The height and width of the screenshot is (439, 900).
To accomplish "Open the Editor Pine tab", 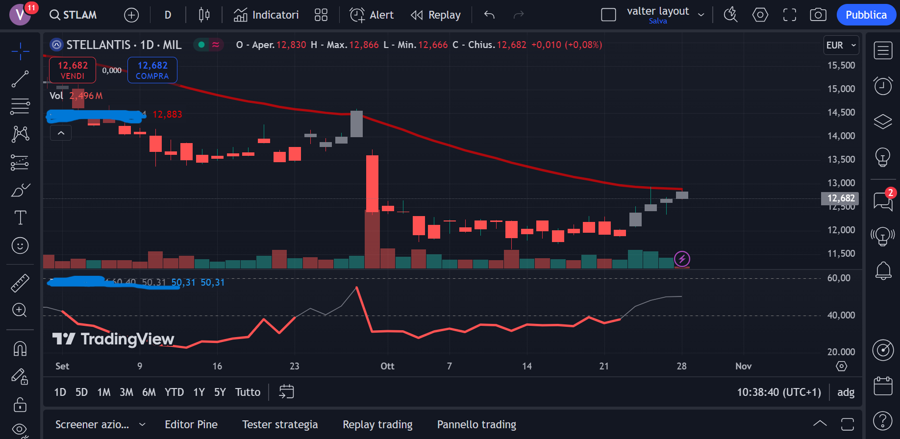I will coord(191,425).
